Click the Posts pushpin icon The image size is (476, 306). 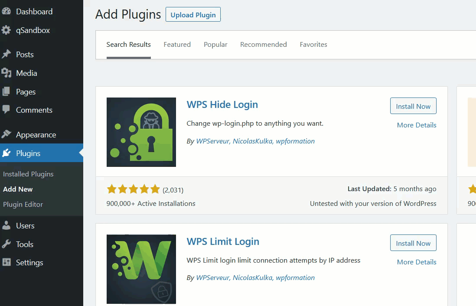pos(6,55)
